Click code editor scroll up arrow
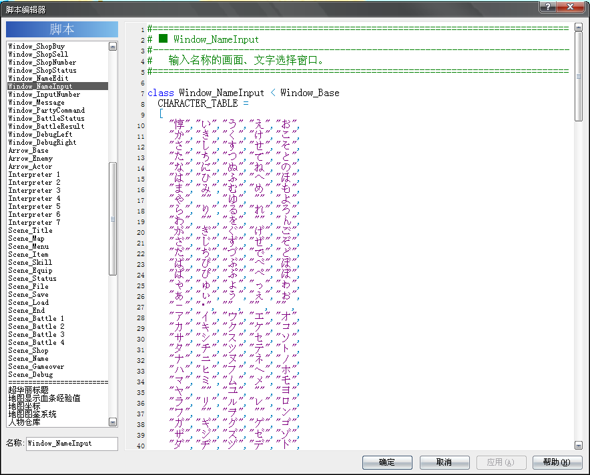Image resolution: width=590 pixels, height=475 pixels. [x=579, y=27]
